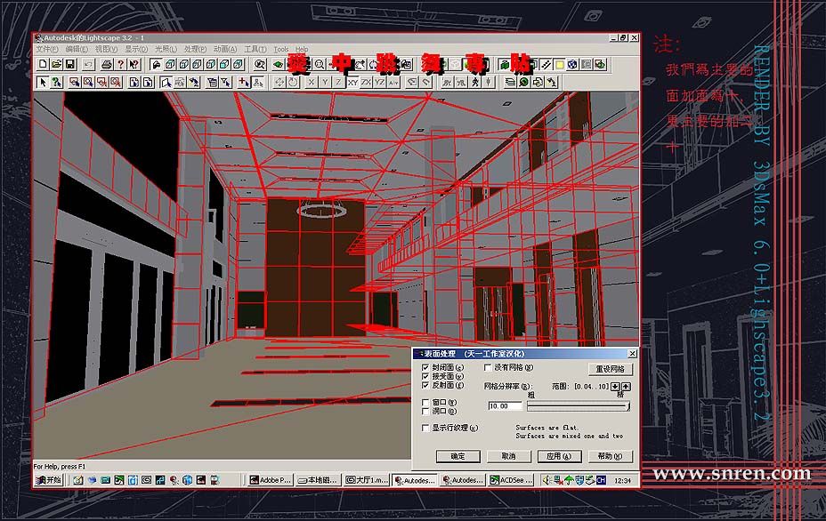
Task: Click the down arrow next to the range value
Action: 615,386
